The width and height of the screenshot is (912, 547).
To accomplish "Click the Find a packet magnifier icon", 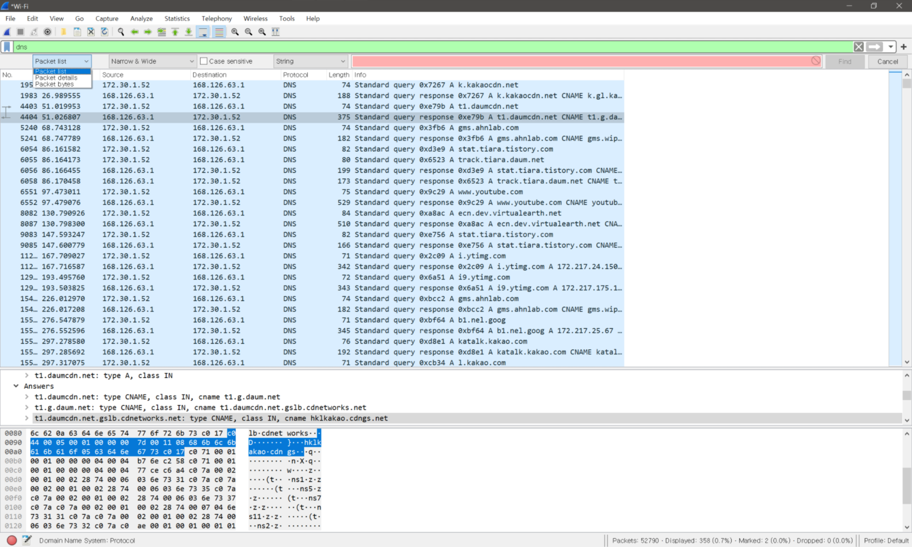I will tap(121, 32).
